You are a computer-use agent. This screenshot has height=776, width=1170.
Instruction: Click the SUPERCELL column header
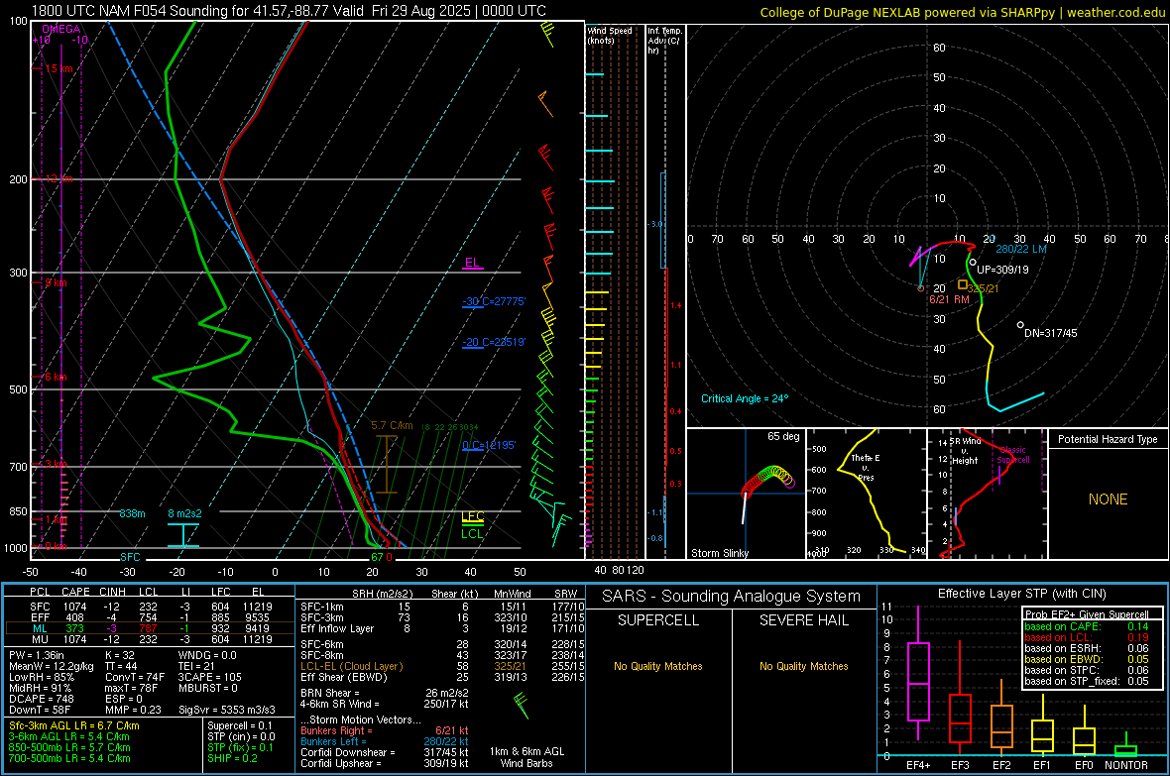point(658,620)
